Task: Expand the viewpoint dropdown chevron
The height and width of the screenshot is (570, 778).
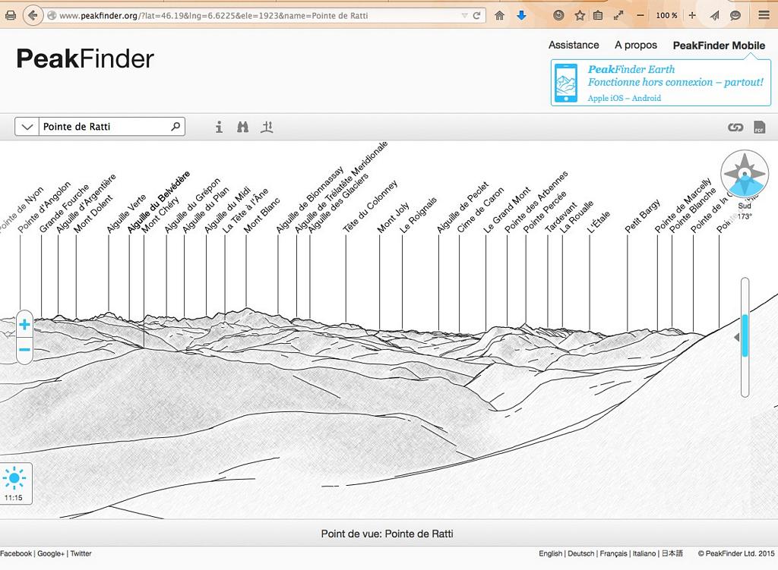Action: pos(27,127)
